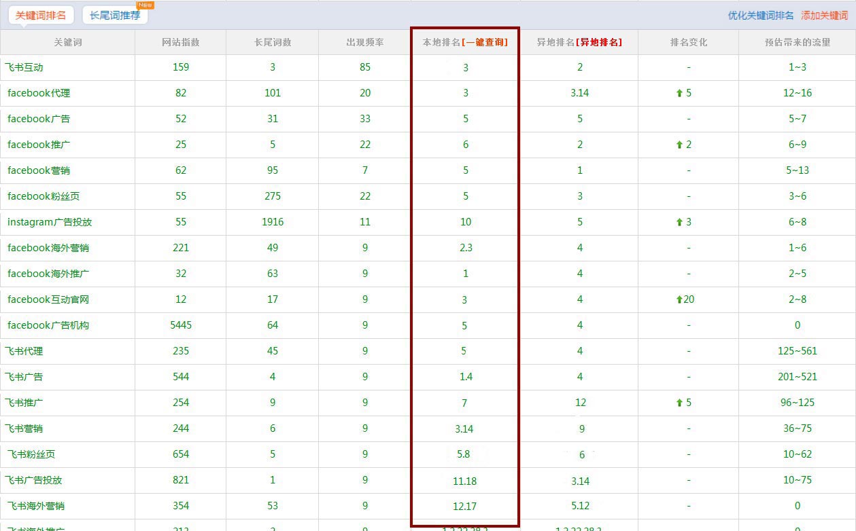Click the estimated traffic value 125~561
The image size is (856, 531).
(798, 351)
